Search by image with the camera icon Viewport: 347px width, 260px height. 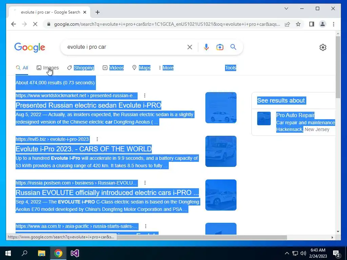[x=220, y=47]
